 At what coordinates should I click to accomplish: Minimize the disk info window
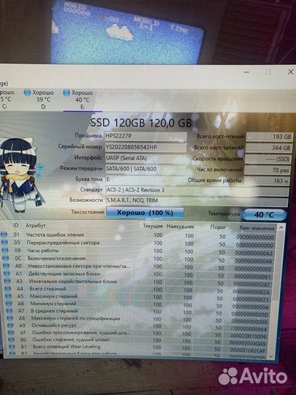247,72
